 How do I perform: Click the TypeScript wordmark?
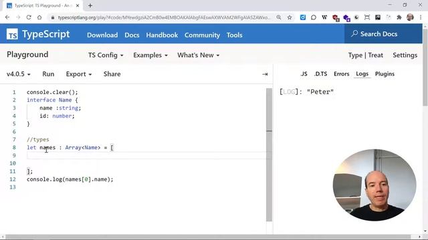click(x=46, y=34)
